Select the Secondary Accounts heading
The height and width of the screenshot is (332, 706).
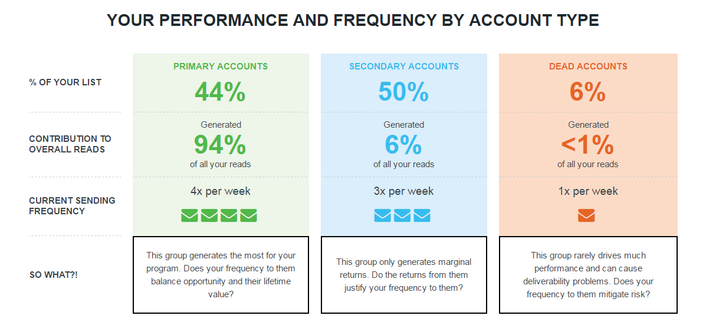pyautogui.click(x=404, y=67)
